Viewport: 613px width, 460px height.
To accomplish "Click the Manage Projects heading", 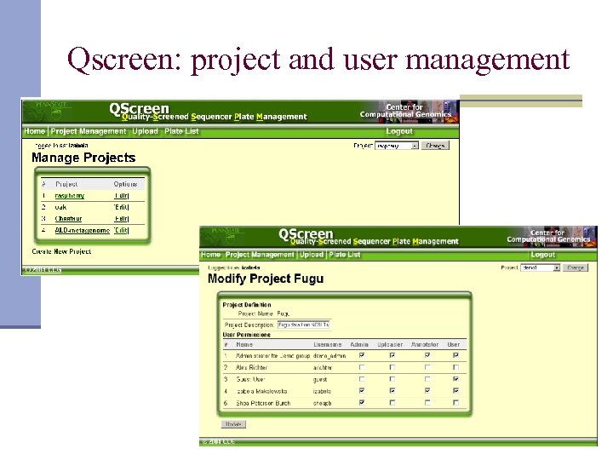I will (83, 158).
